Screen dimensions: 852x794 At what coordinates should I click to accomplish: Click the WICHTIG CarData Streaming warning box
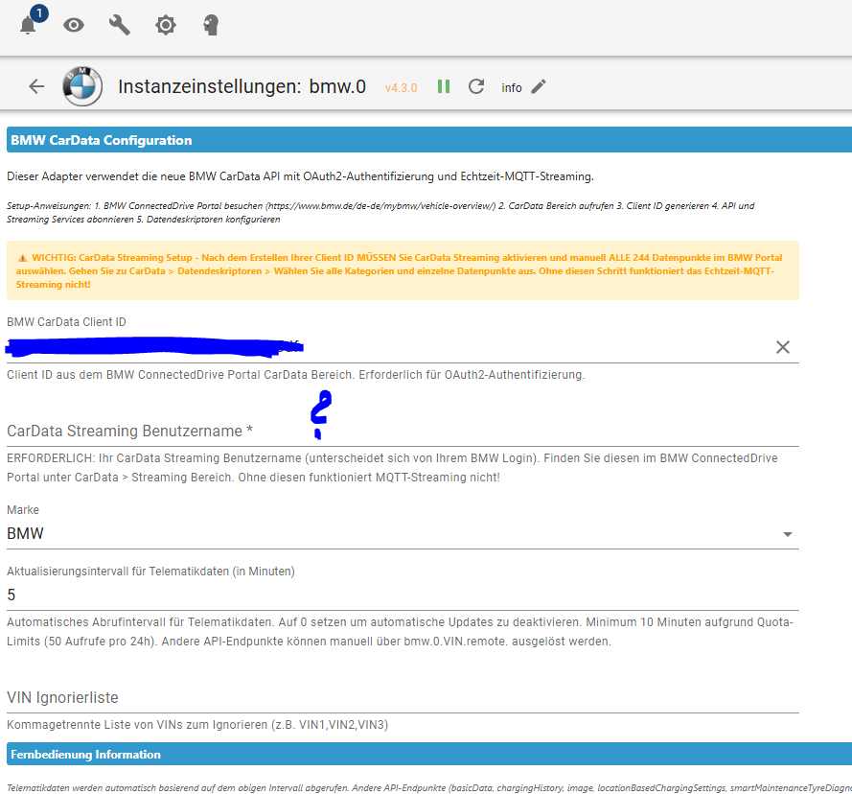[x=403, y=270]
